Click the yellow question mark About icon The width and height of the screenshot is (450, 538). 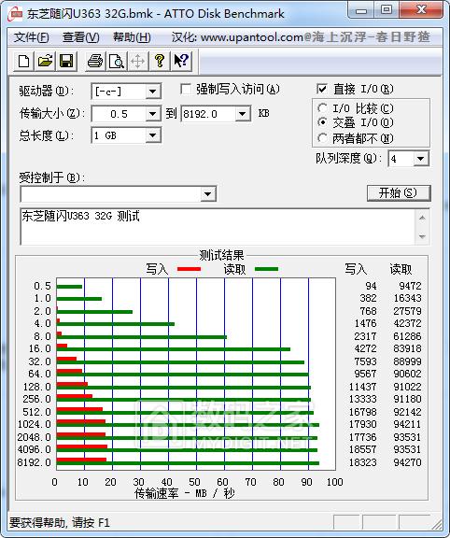pyautogui.click(x=159, y=61)
